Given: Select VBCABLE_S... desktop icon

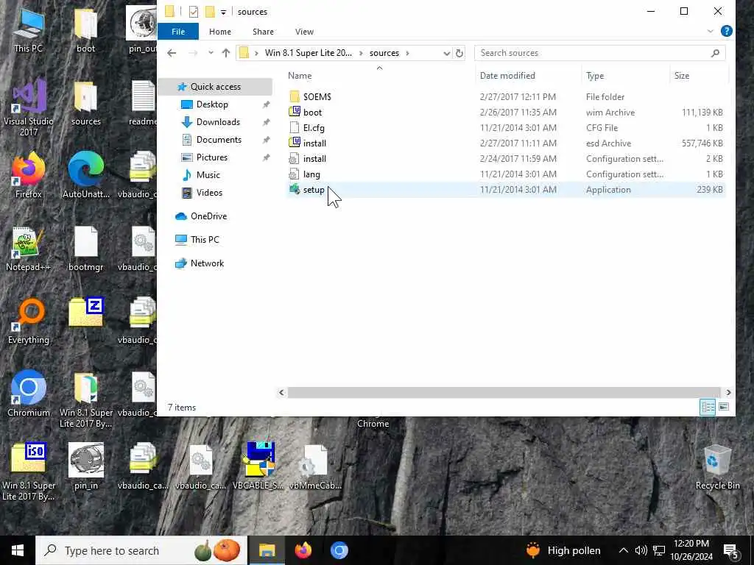Looking at the screenshot, I should [258, 466].
